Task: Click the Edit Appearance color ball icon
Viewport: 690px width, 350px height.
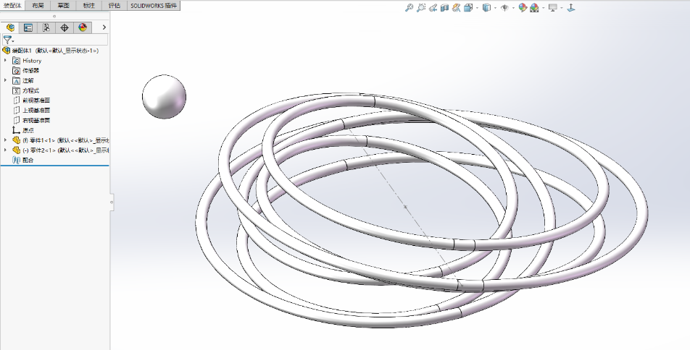Action: (523, 7)
